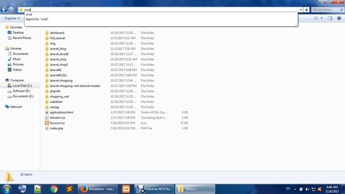Image resolution: width=345 pixels, height=194 pixels.
Task: Open the address bar history dropdown
Action: (301, 10)
